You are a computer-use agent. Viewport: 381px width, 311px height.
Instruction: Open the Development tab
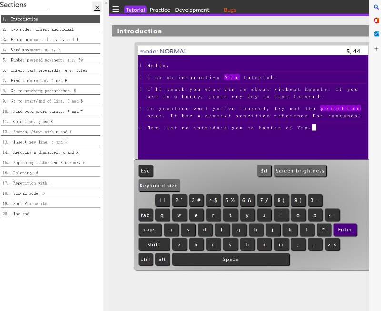click(191, 10)
